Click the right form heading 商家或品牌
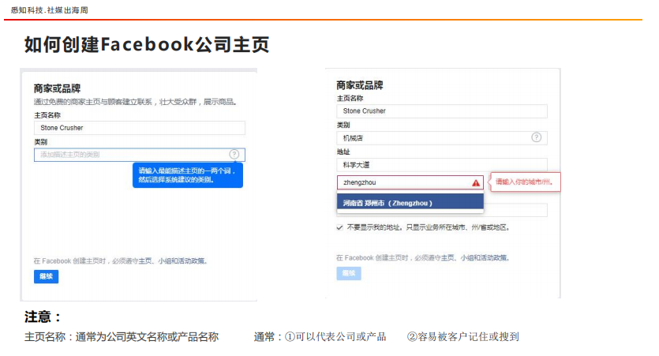 [360, 85]
